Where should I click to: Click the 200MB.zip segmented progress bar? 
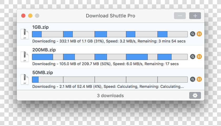click(110, 57)
